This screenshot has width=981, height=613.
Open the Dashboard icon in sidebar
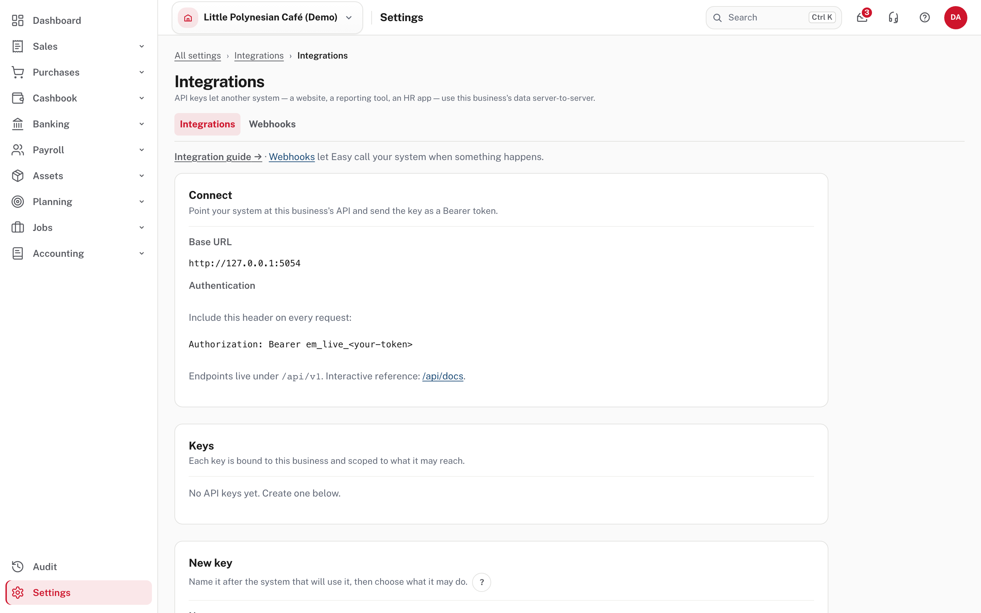[17, 20]
